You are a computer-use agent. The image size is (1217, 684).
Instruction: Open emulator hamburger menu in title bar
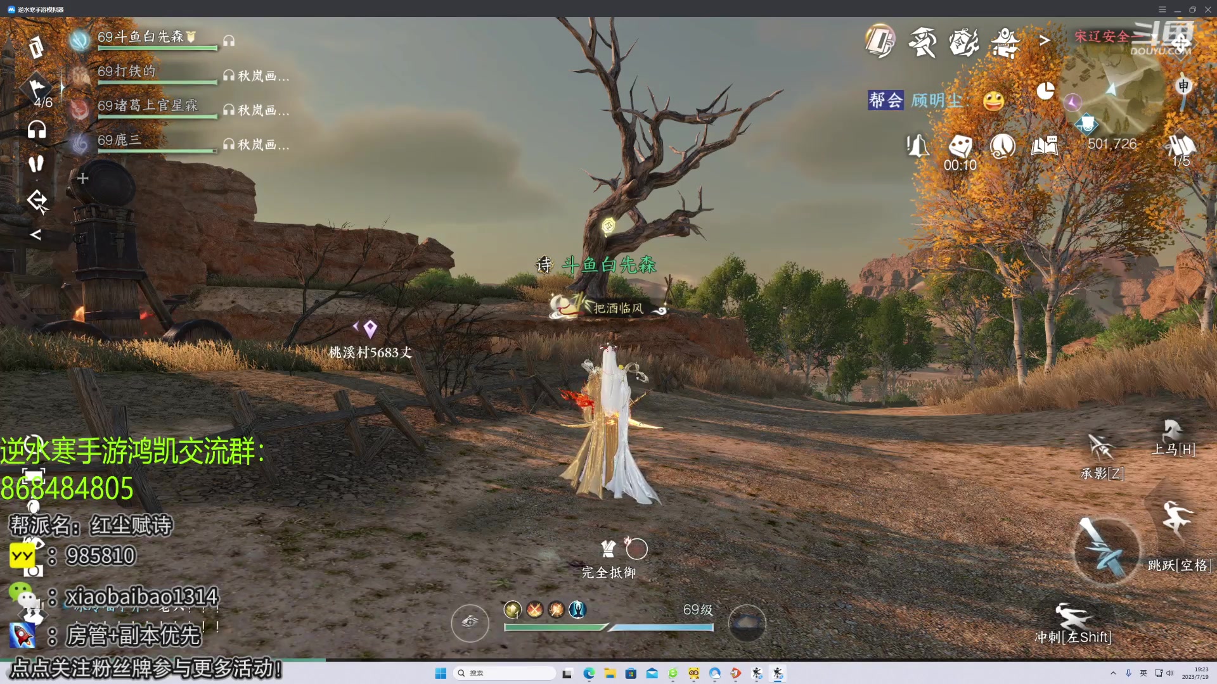coord(1162,9)
